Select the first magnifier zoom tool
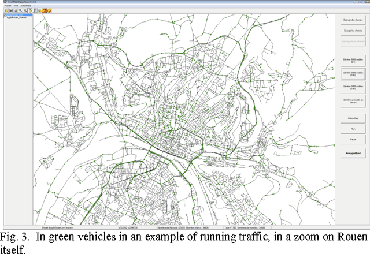The height and width of the screenshot is (254, 370). pos(21,10)
